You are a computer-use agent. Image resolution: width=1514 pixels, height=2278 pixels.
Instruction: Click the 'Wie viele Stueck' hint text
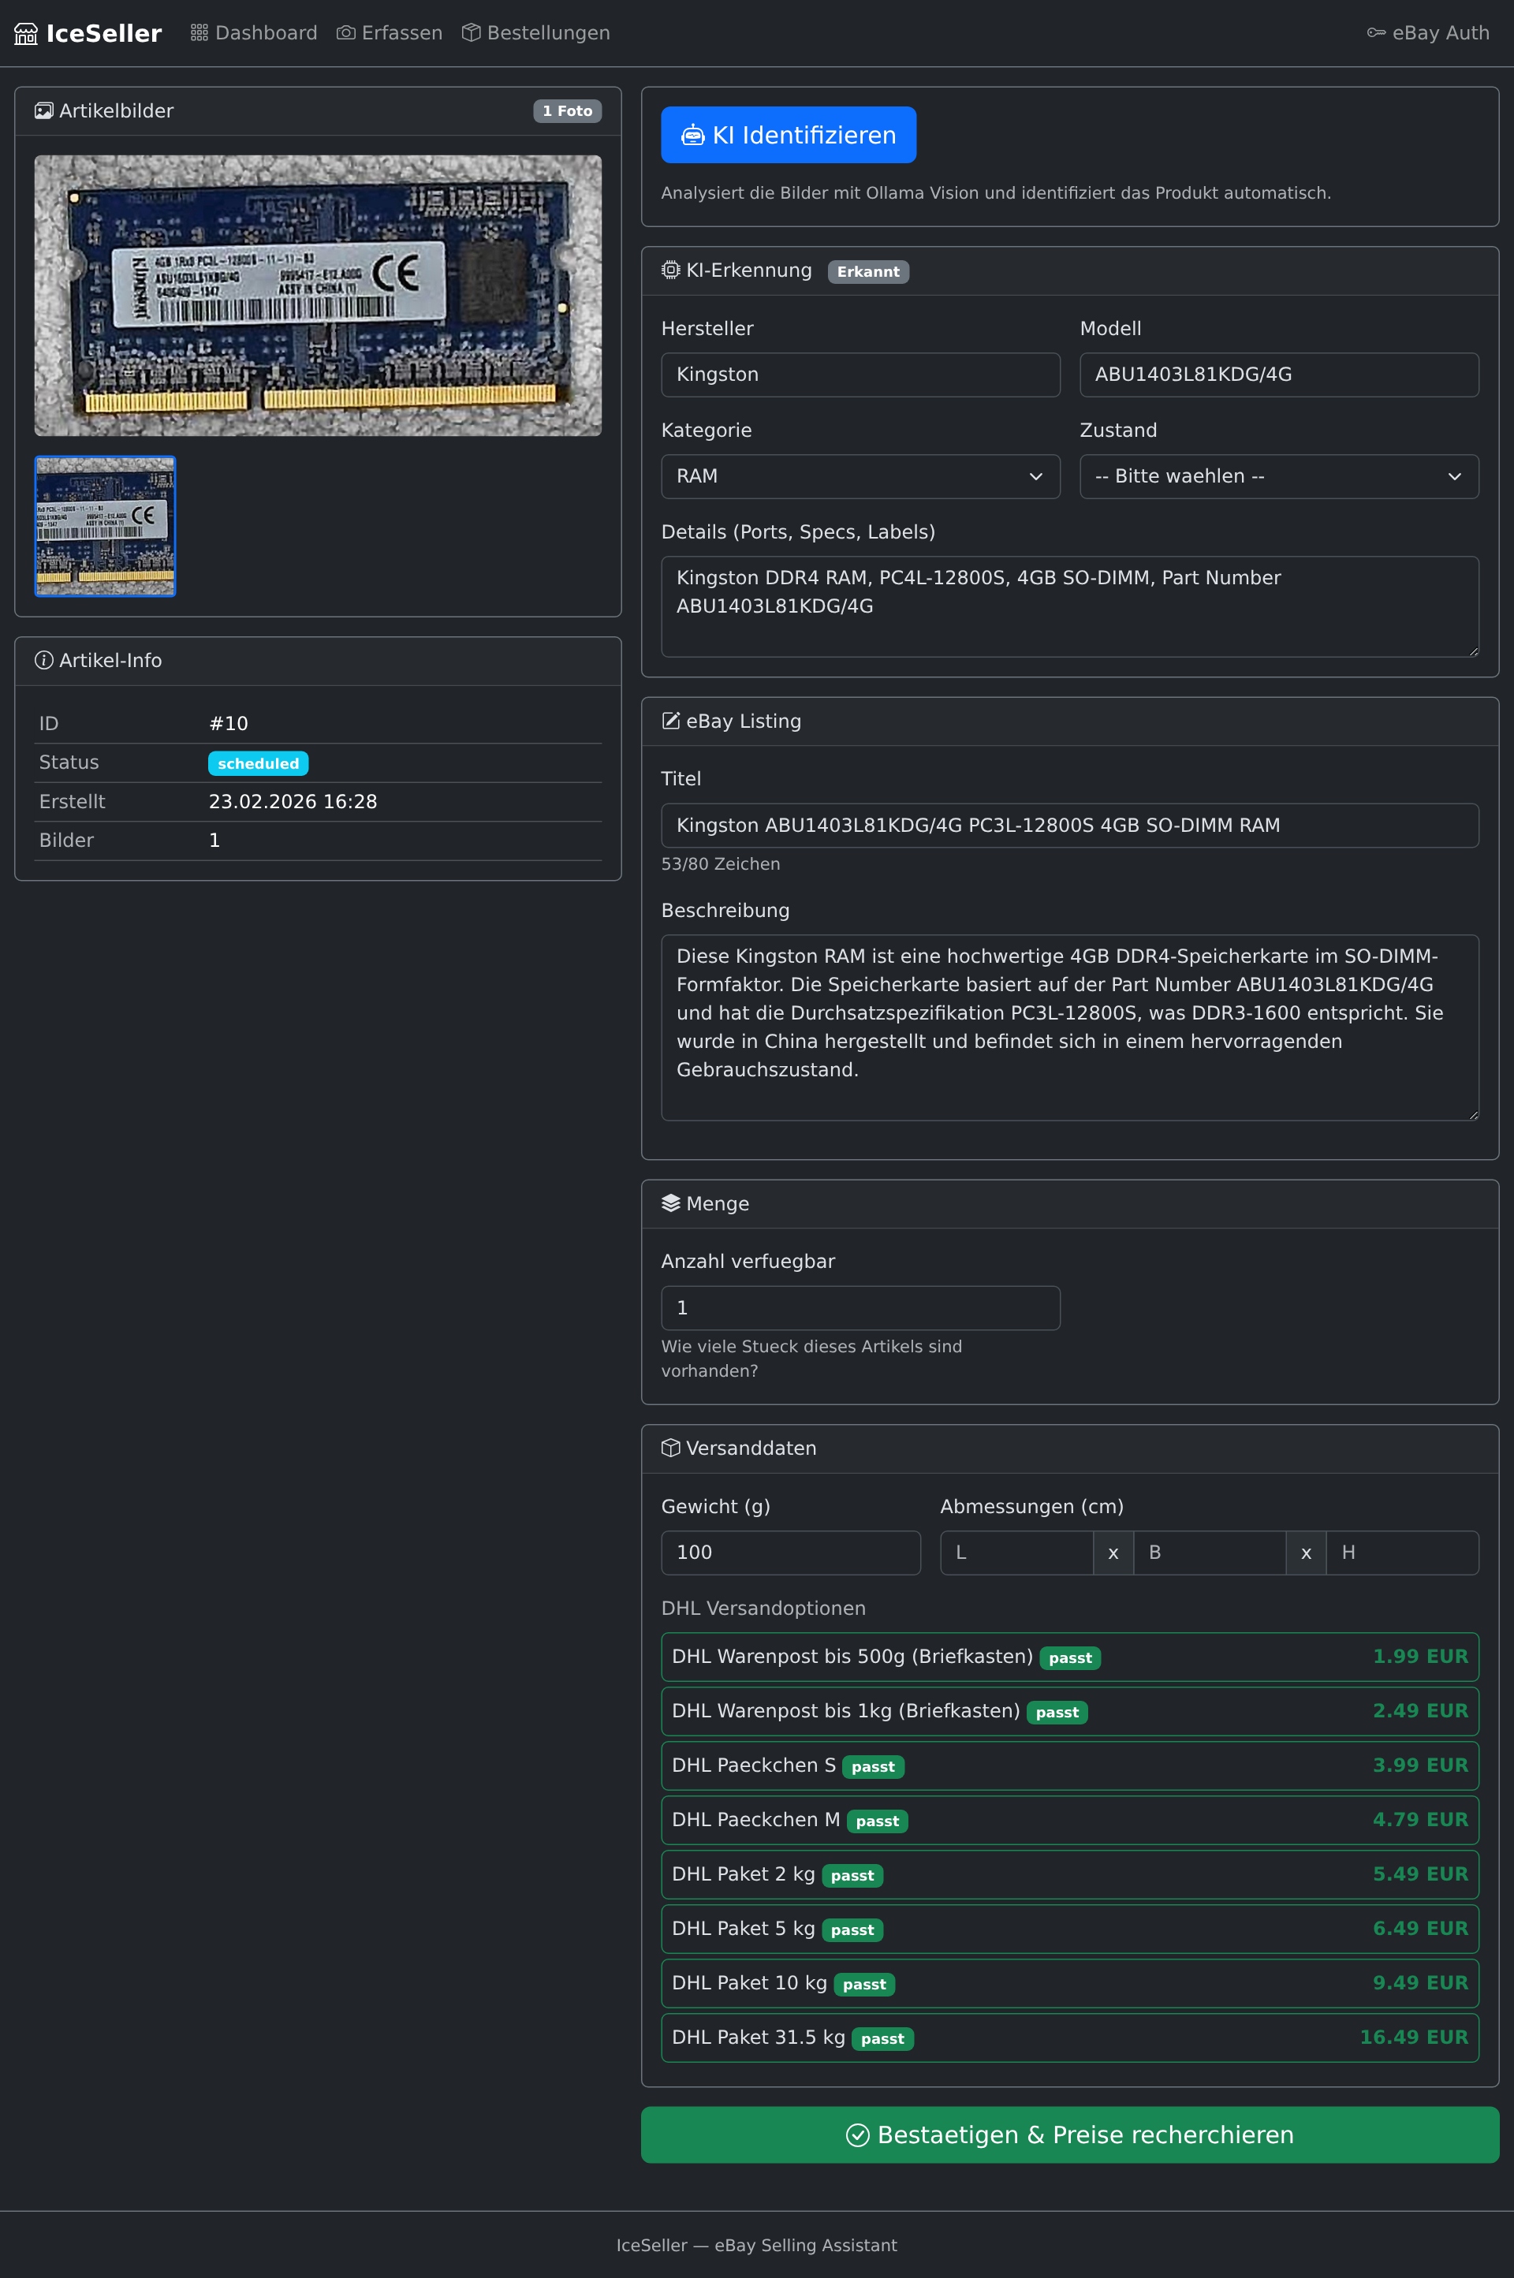tap(811, 1358)
